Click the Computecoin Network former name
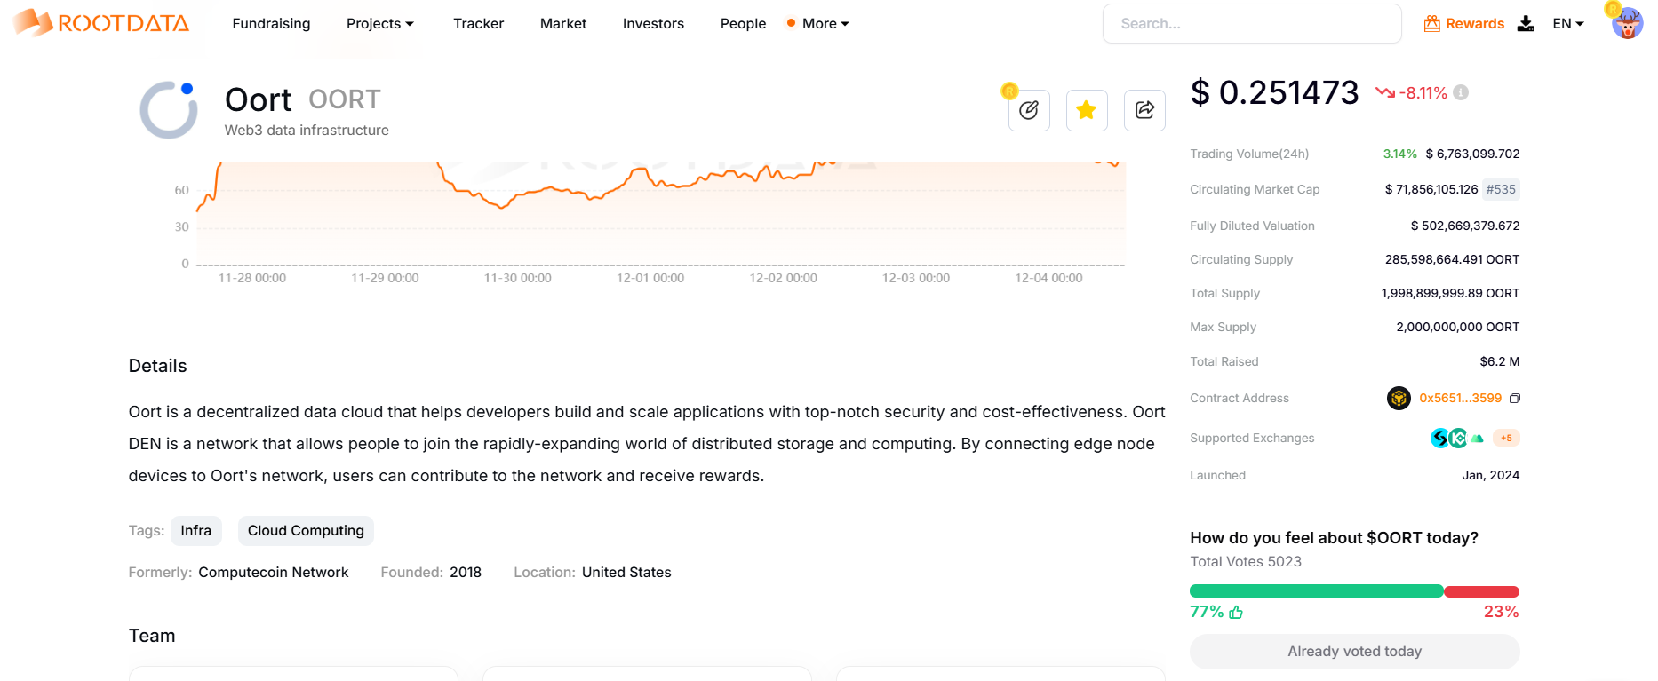 [x=273, y=573]
